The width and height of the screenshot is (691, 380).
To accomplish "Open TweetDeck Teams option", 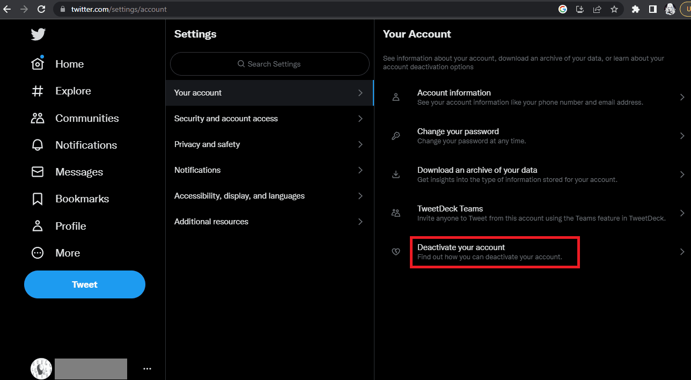I will 532,213.
